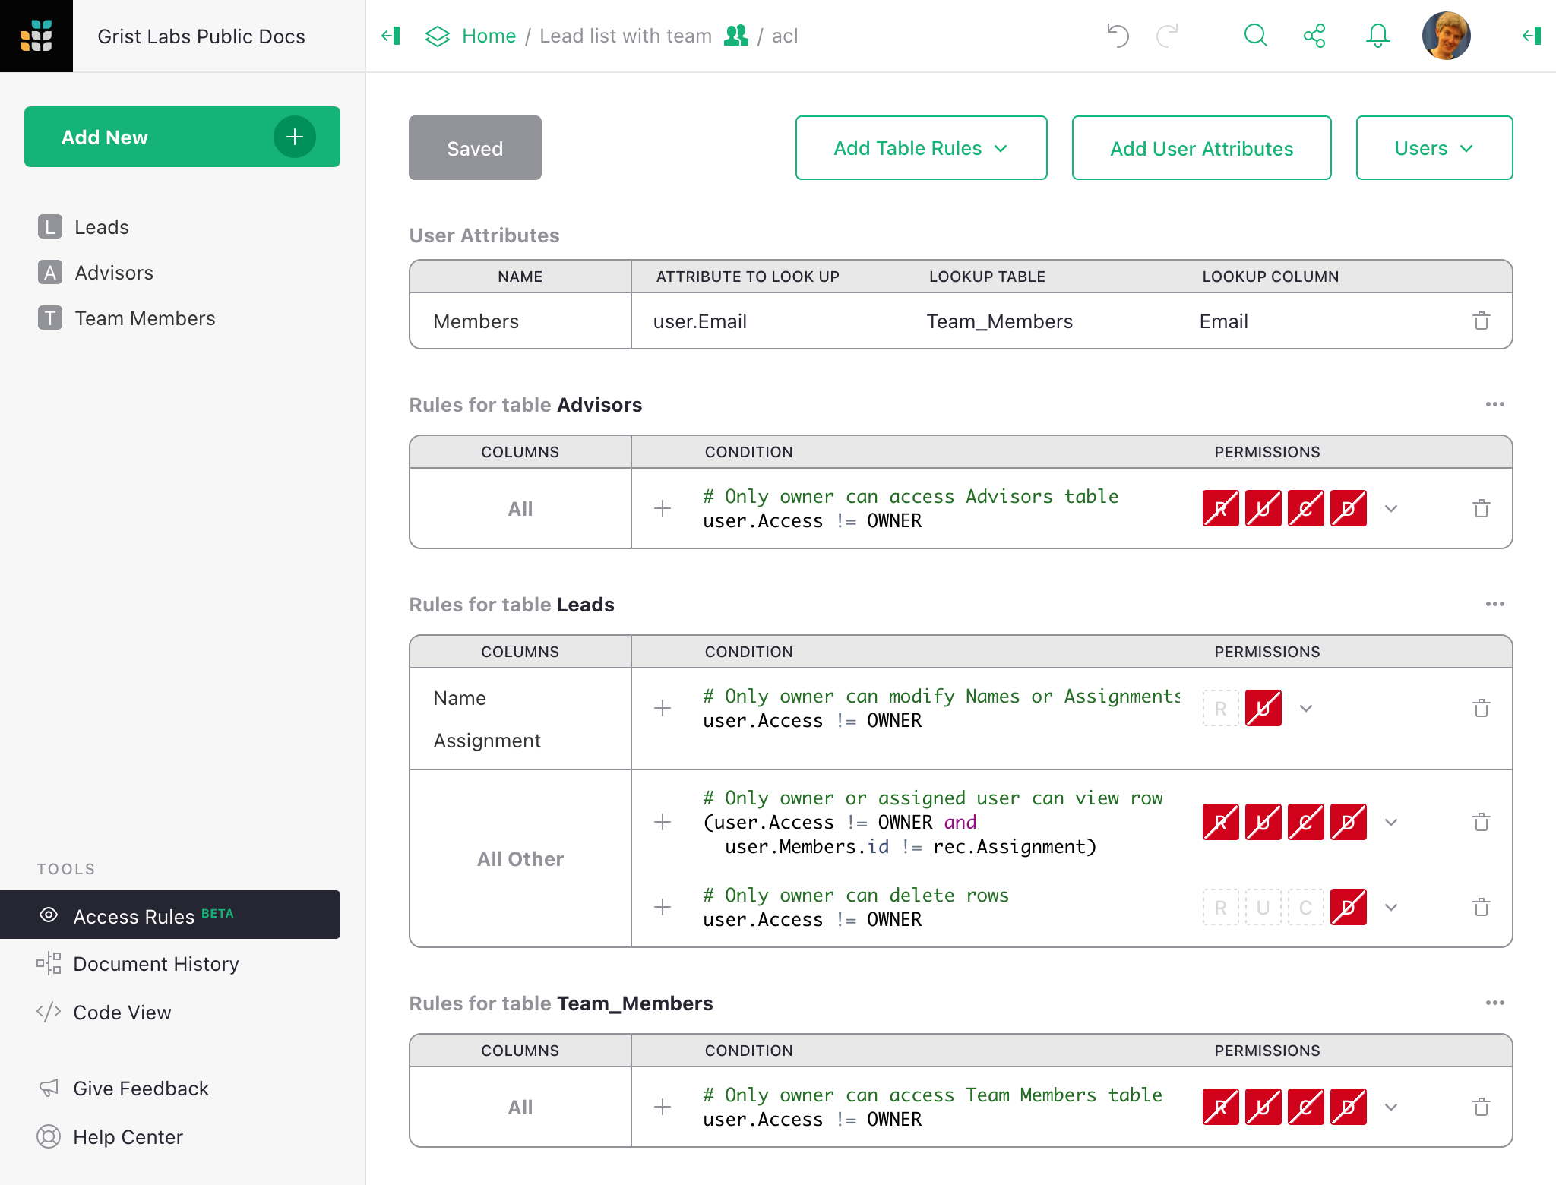Viewport: 1556px width, 1185px height.
Task: Click the share/export icon
Action: tap(1314, 35)
